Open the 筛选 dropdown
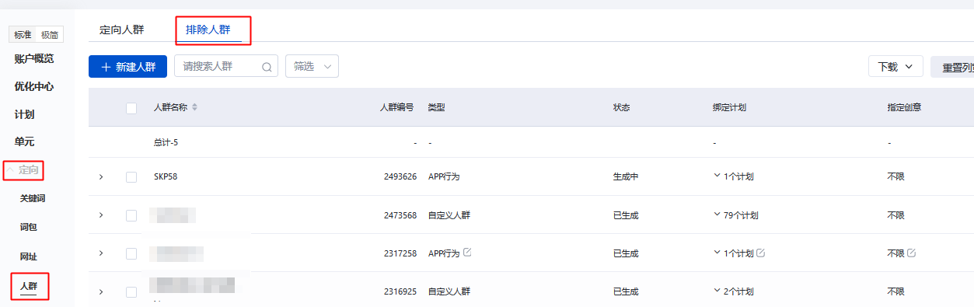Viewport: 974px width, 307px height. point(312,67)
